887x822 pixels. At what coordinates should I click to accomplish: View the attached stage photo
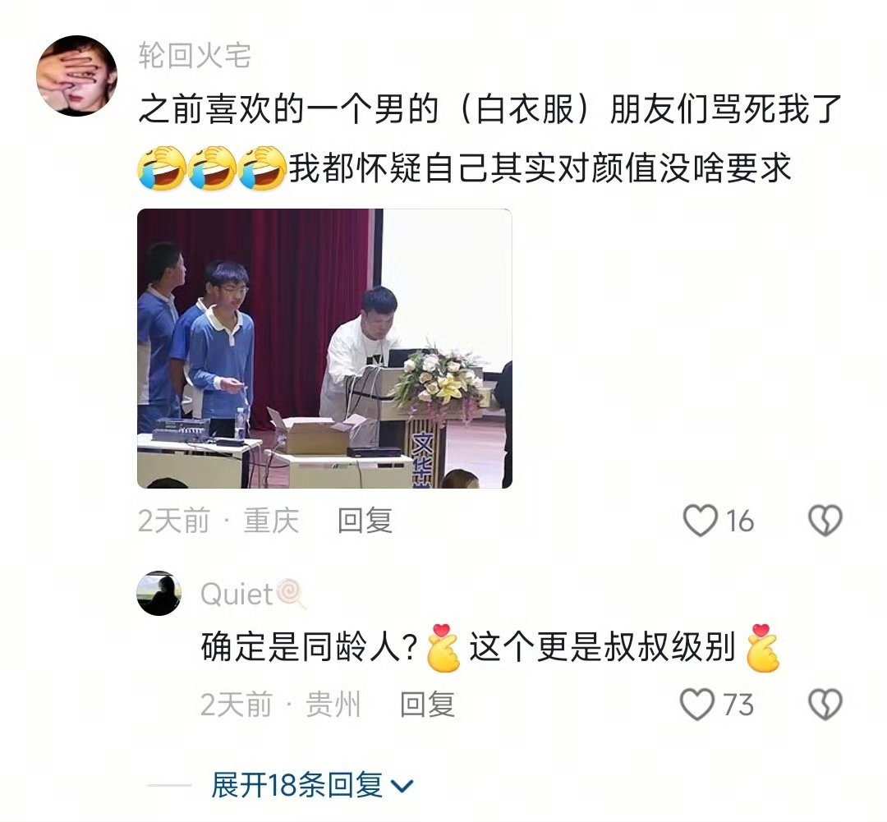tap(324, 348)
